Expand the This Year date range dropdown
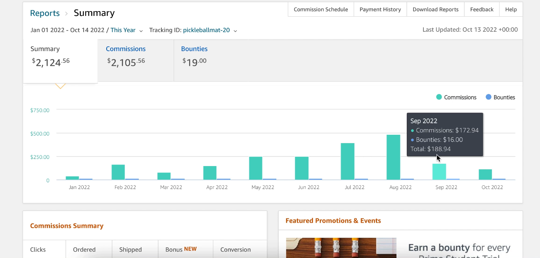540x258 pixels. 126,30
